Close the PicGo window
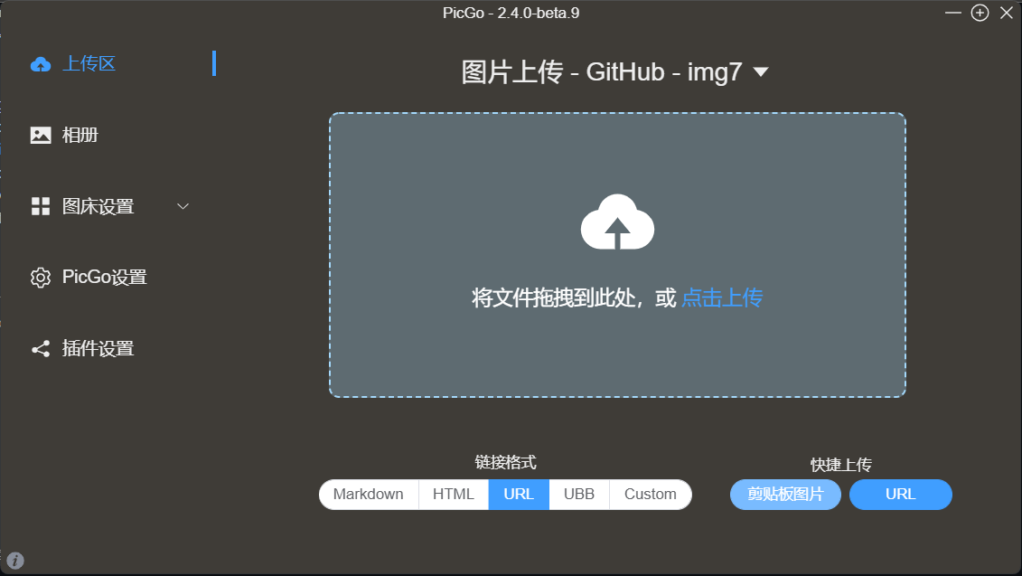 tap(1007, 13)
